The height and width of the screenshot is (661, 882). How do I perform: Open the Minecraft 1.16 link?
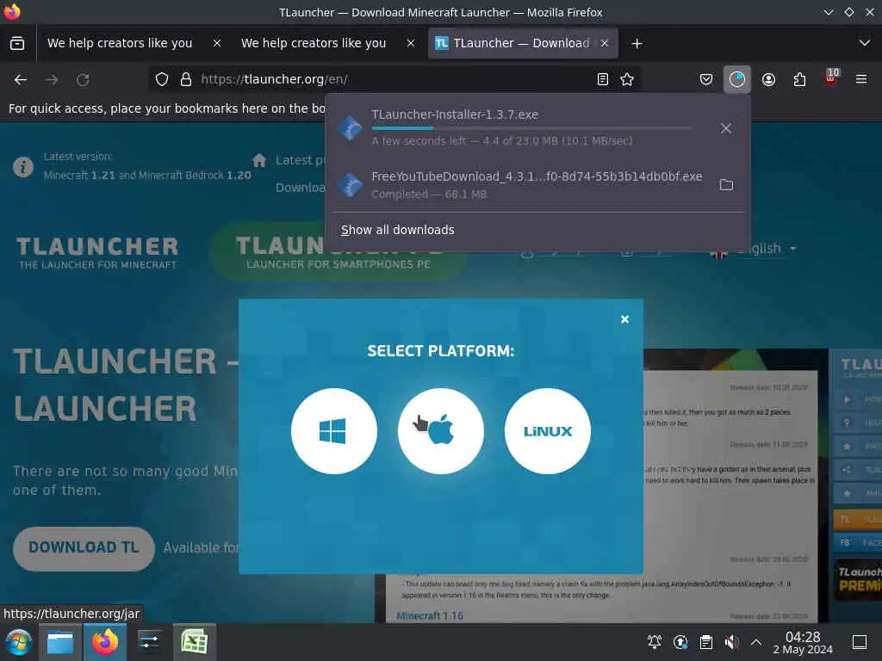tap(430, 616)
